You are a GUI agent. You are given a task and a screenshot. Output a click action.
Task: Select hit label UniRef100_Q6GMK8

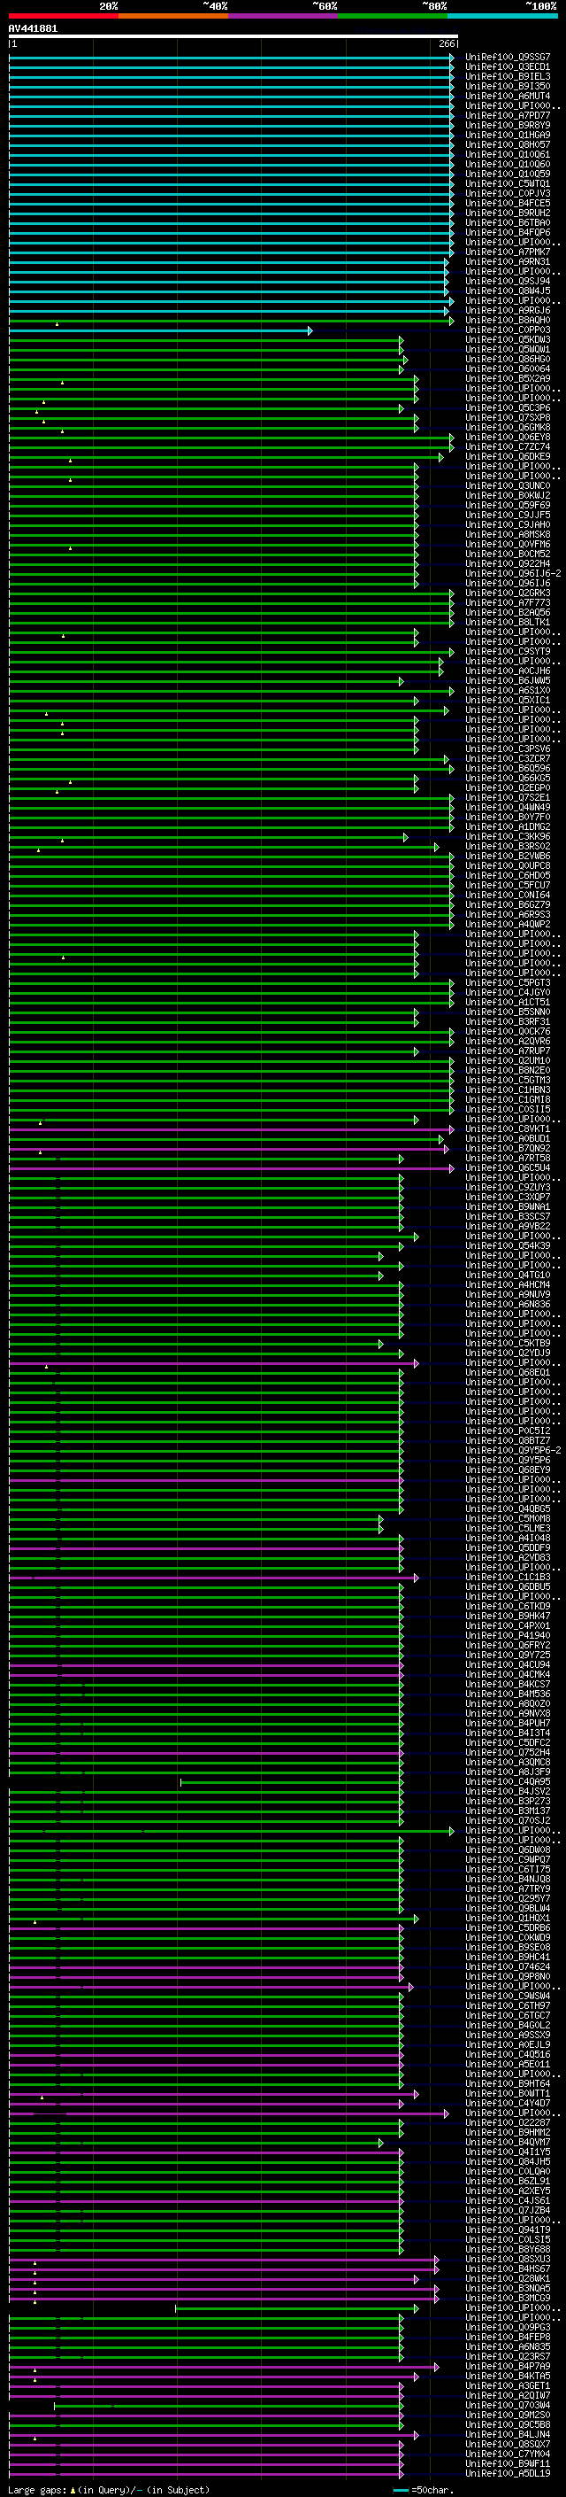(x=508, y=428)
